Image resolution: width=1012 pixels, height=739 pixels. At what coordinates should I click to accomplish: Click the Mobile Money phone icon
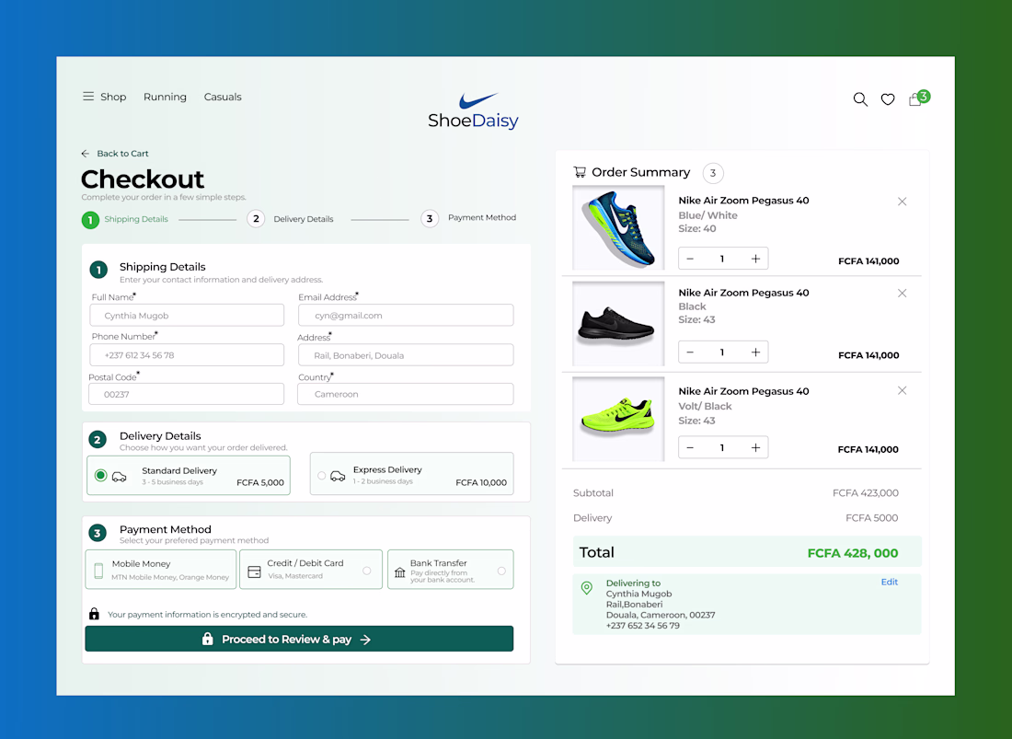click(x=98, y=571)
